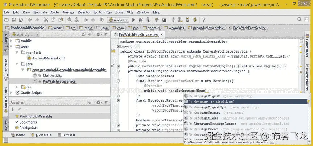Choose MessageFormat completion suggestion
This screenshot has width=313, height=146.
pyautogui.click(x=245, y=113)
